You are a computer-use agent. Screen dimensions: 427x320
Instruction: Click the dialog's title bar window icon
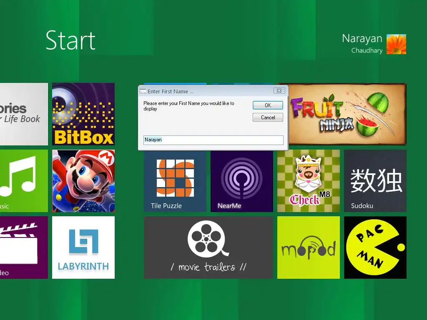pyautogui.click(x=143, y=91)
